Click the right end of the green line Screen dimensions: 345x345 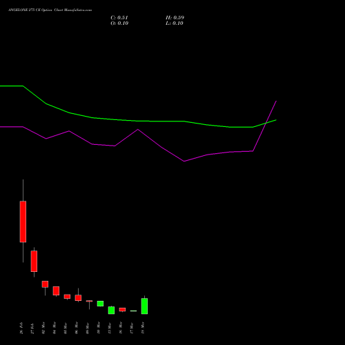[x=276, y=120]
